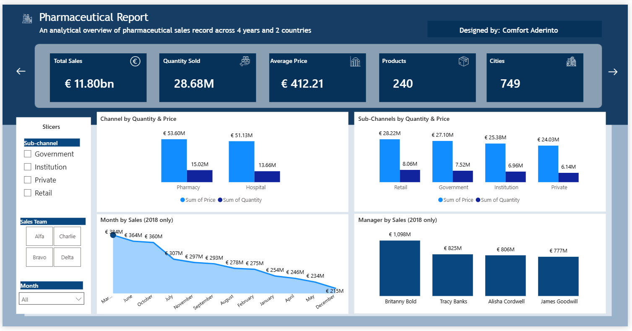Click the pharmacy building logo icon

[27, 18]
